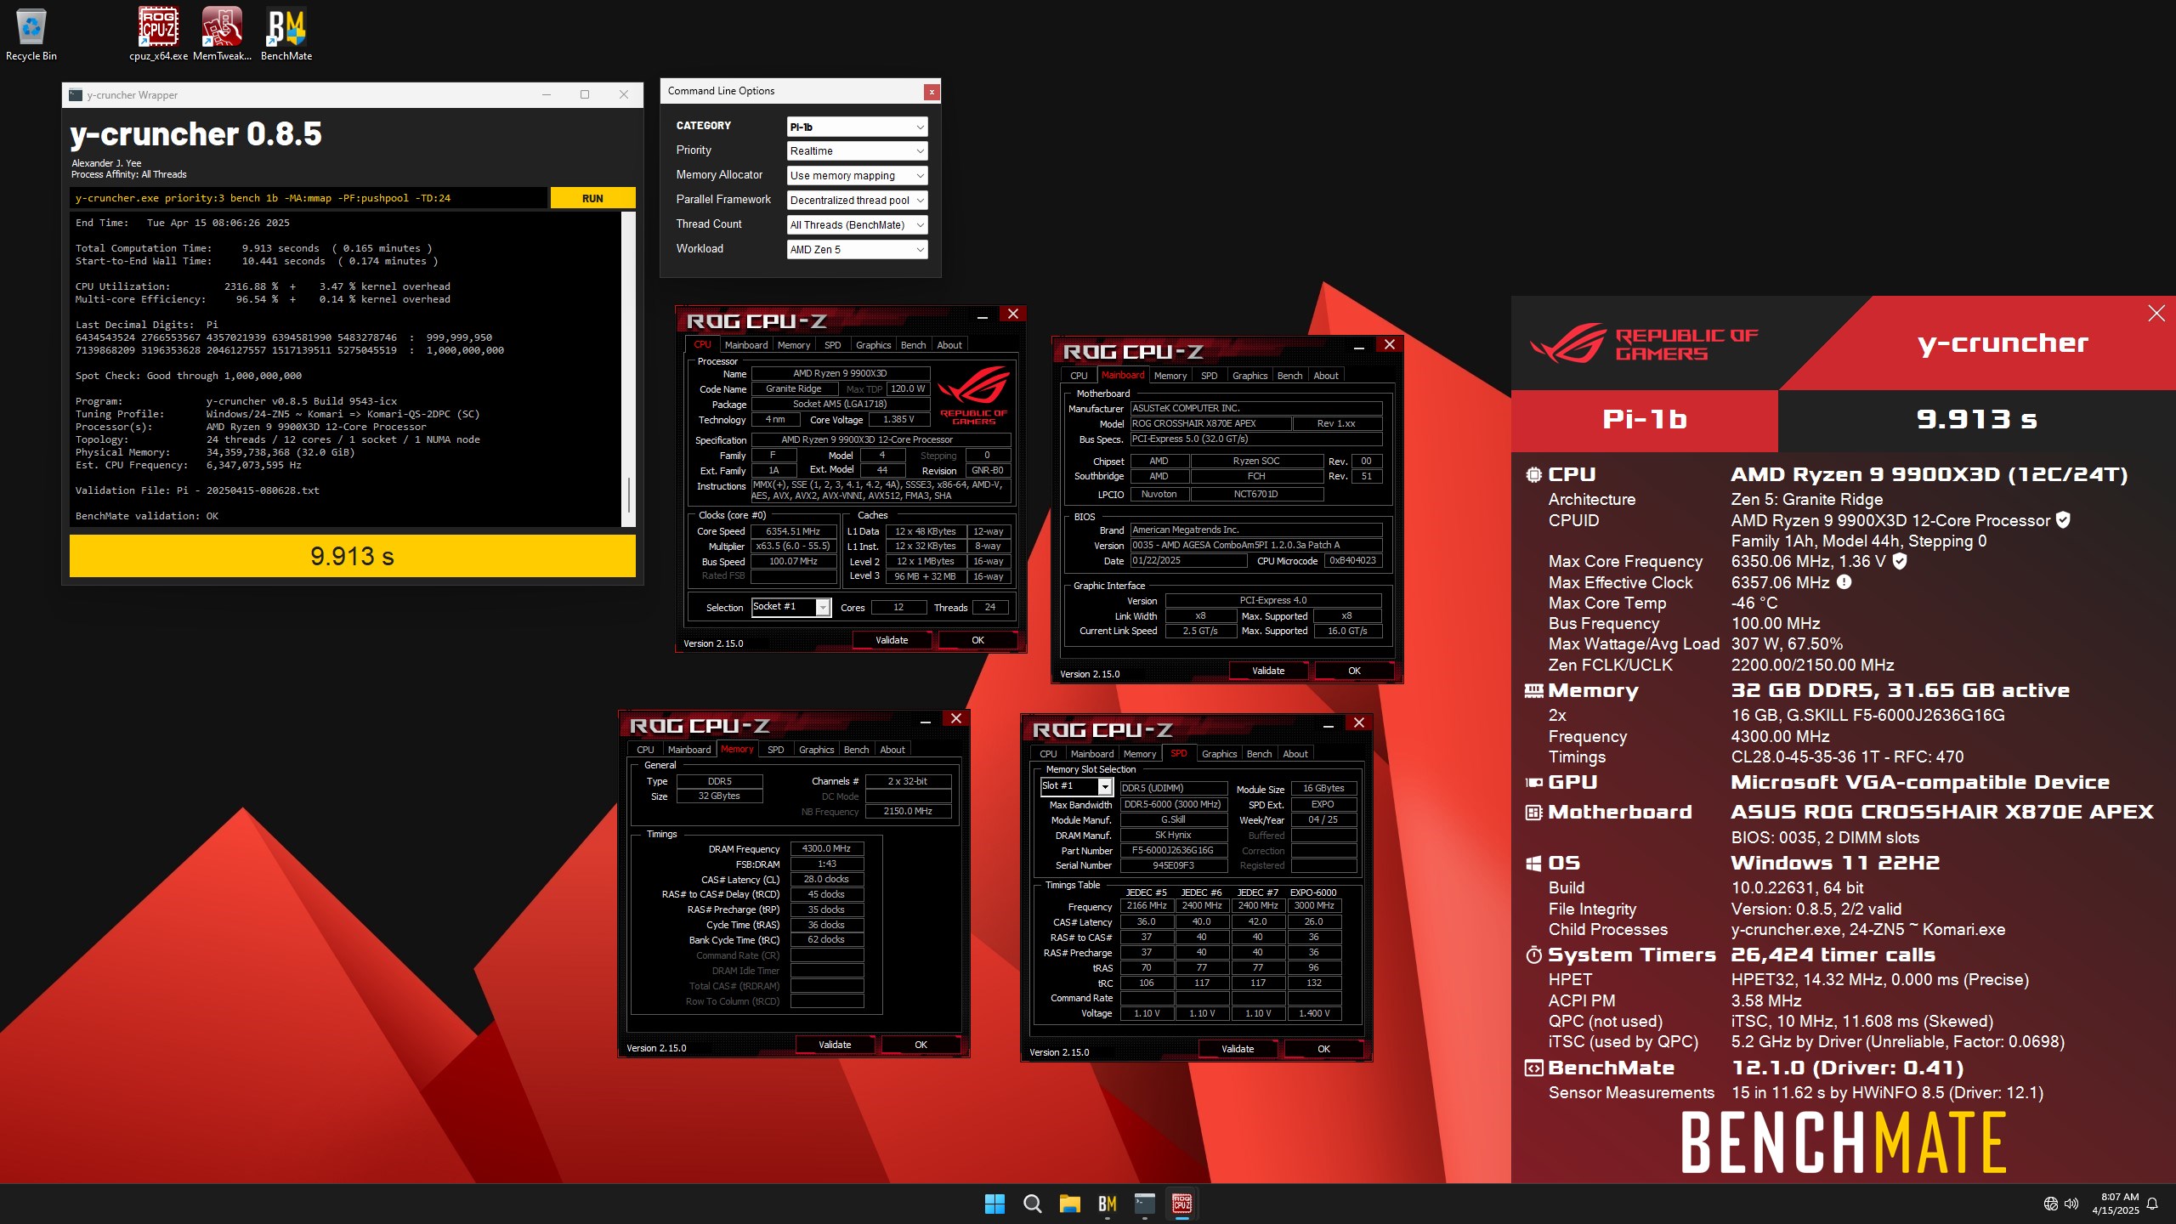Click BenchMate taskbar icon

1107,1204
